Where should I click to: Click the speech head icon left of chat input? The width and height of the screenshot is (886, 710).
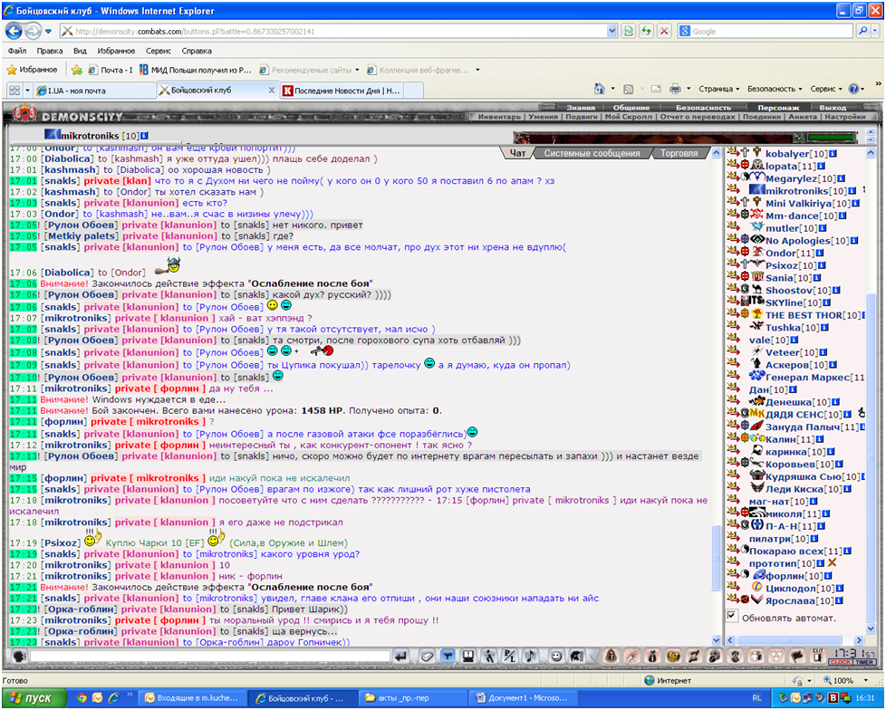(x=19, y=657)
